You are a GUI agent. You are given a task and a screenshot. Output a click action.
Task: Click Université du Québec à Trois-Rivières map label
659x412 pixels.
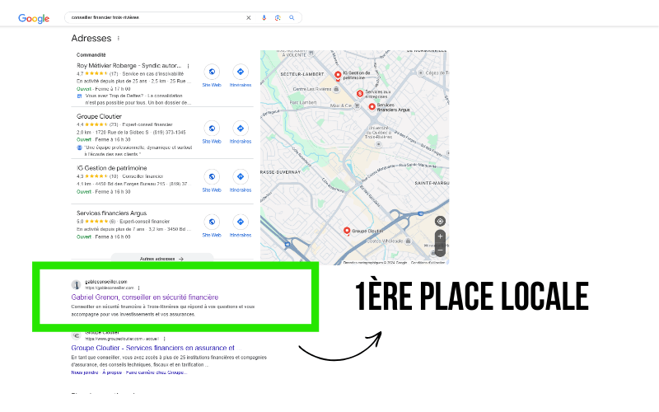[x=378, y=132]
